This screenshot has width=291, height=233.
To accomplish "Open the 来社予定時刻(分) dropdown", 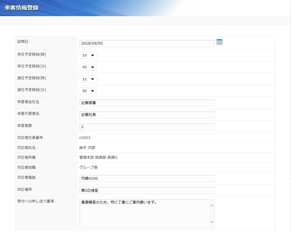I will coord(88,67).
